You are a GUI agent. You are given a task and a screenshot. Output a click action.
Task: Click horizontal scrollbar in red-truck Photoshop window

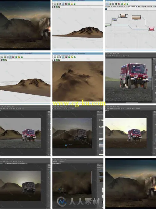tap(132, 103)
